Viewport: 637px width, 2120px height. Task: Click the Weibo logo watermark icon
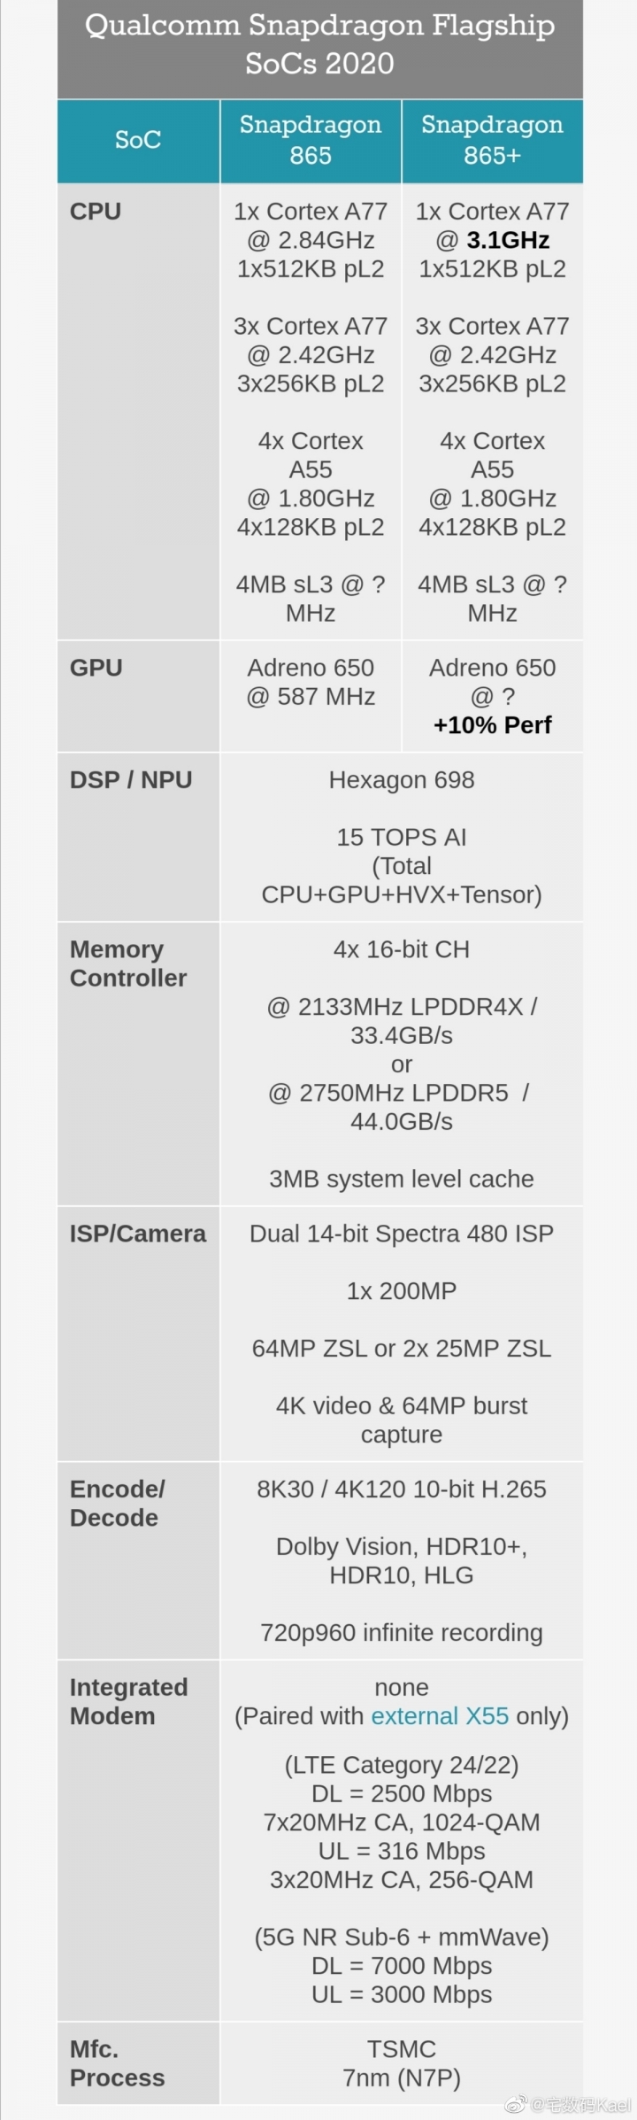pyautogui.click(x=517, y=2104)
